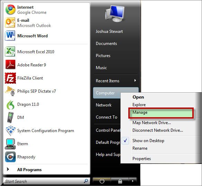This screenshot has width=202, height=186.
Task: Launch Microsoft Outlook E-mail icon
Action: 10,23
